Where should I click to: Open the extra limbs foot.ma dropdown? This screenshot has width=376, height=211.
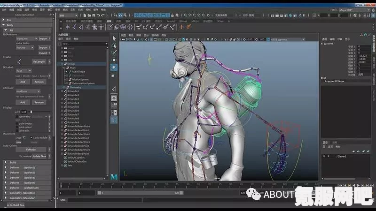coord(25,48)
